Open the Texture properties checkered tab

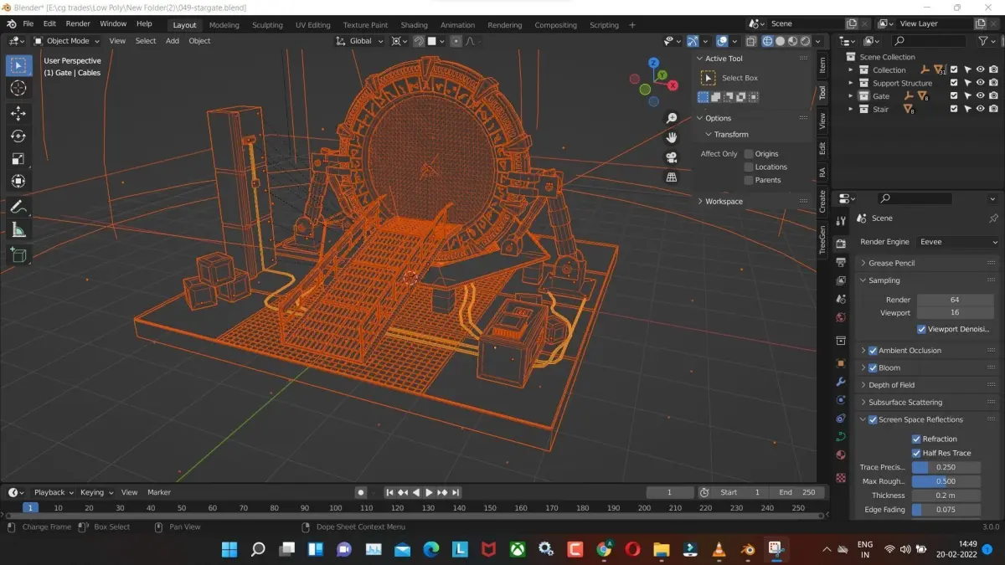(x=841, y=478)
